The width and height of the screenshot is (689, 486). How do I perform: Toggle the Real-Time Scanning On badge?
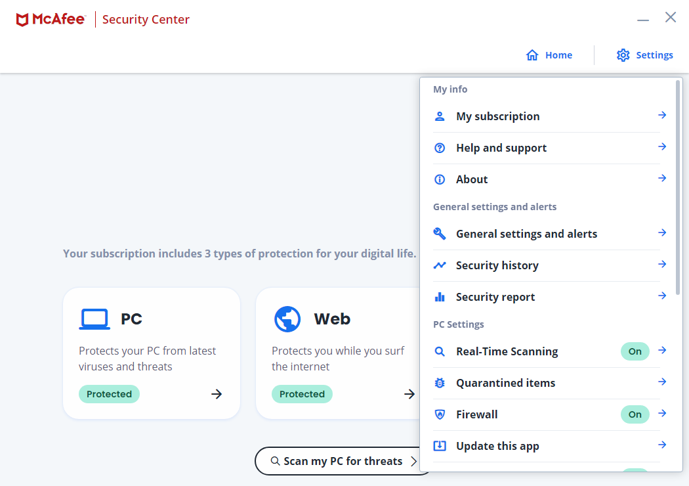point(635,351)
